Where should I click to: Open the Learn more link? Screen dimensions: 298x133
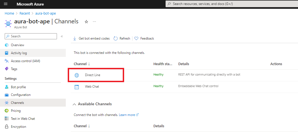(127, 115)
